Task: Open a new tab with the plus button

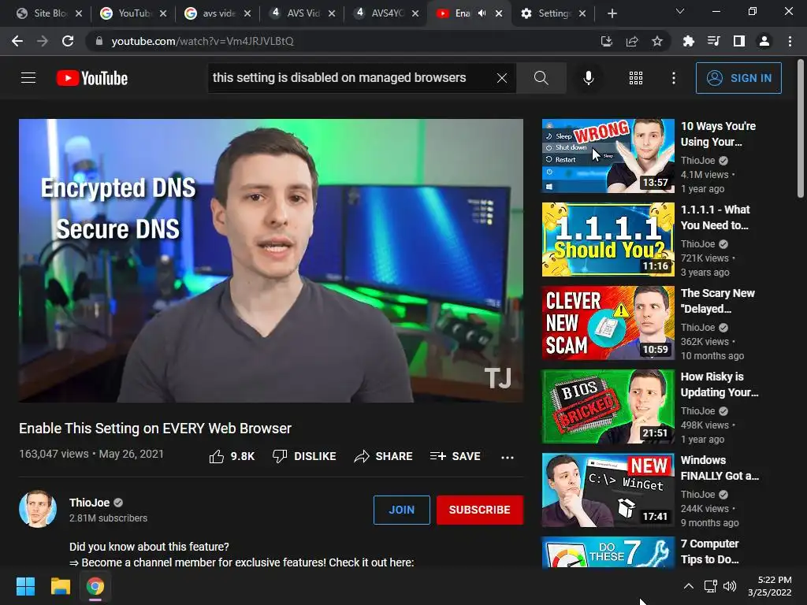Action: [612, 13]
